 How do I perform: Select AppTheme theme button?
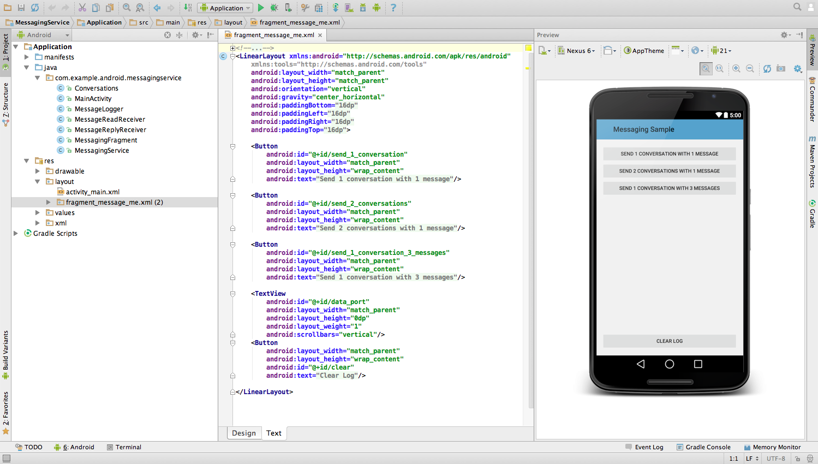click(x=644, y=51)
